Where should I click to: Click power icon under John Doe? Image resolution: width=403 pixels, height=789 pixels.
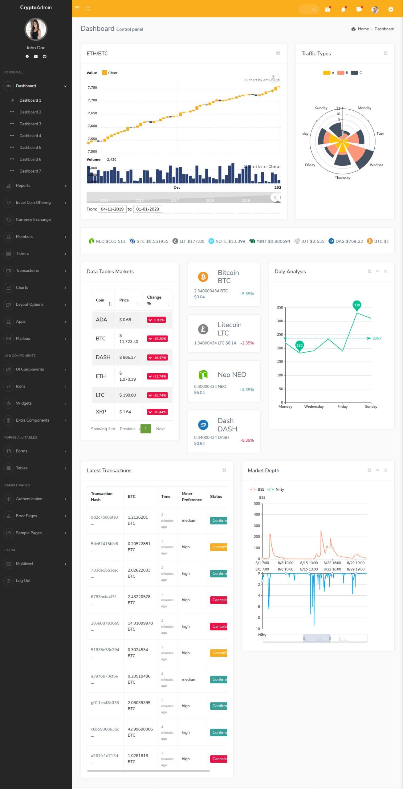(45, 56)
